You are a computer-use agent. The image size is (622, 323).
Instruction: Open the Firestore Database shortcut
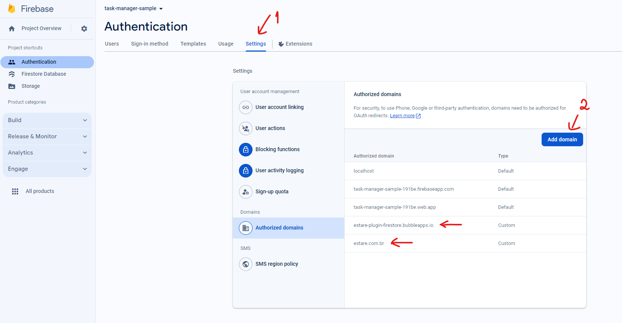tap(44, 74)
